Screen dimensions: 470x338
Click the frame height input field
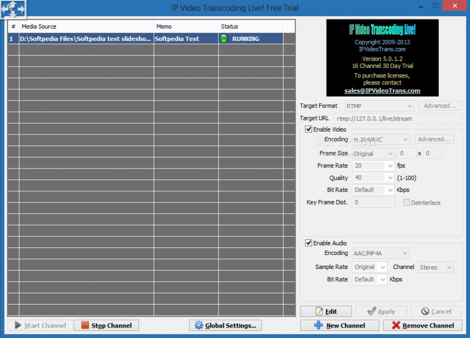[432, 153]
